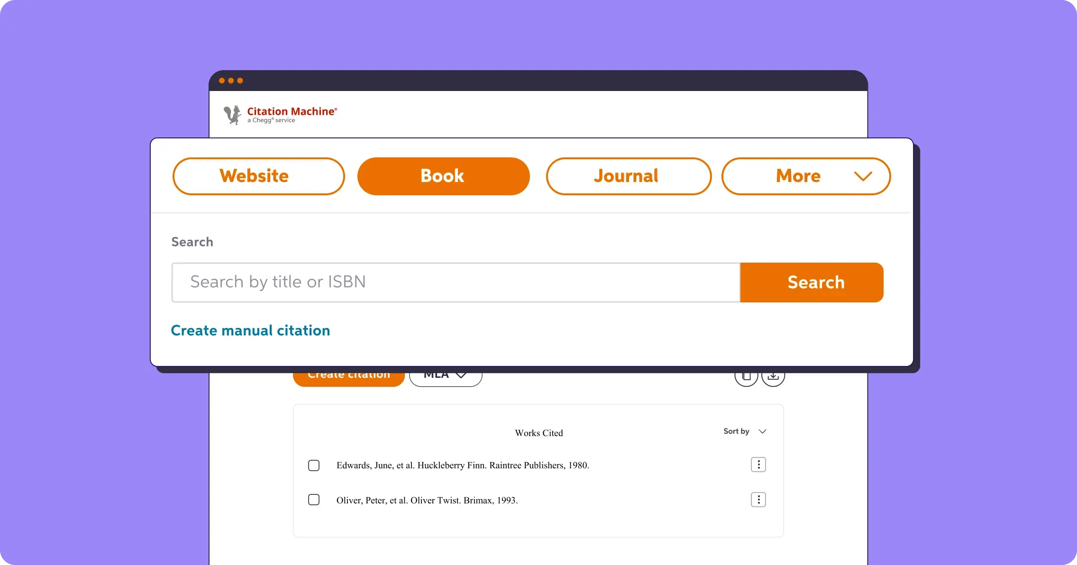Click the orange Search button
The height and width of the screenshot is (565, 1077).
click(x=812, y=282)
